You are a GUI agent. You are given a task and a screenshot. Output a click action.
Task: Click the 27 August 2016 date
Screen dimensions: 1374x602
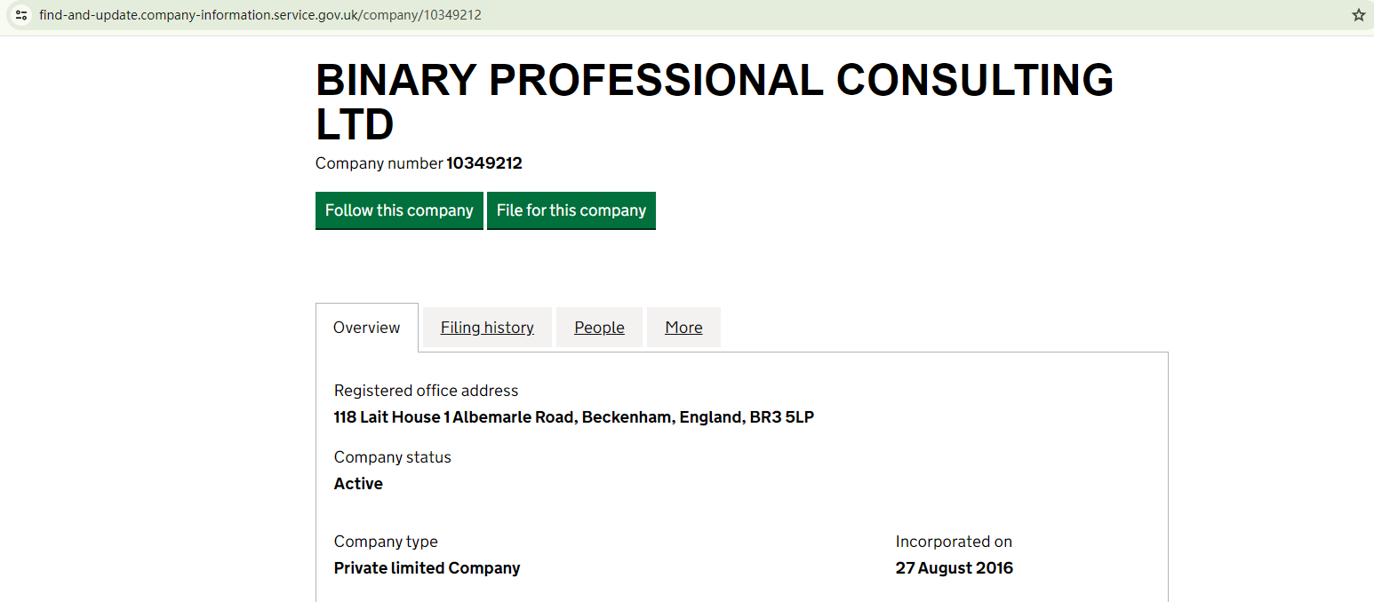[x=954, y=568]
